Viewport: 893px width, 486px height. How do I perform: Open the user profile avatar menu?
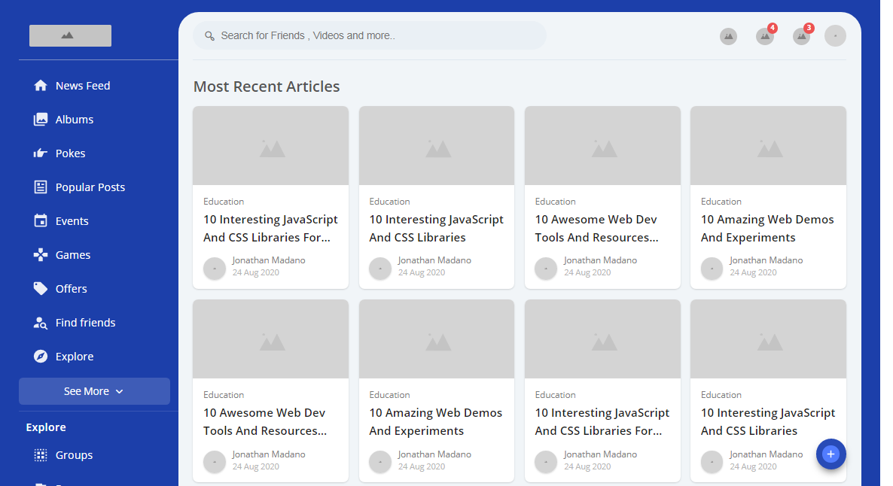coord(835,36)
